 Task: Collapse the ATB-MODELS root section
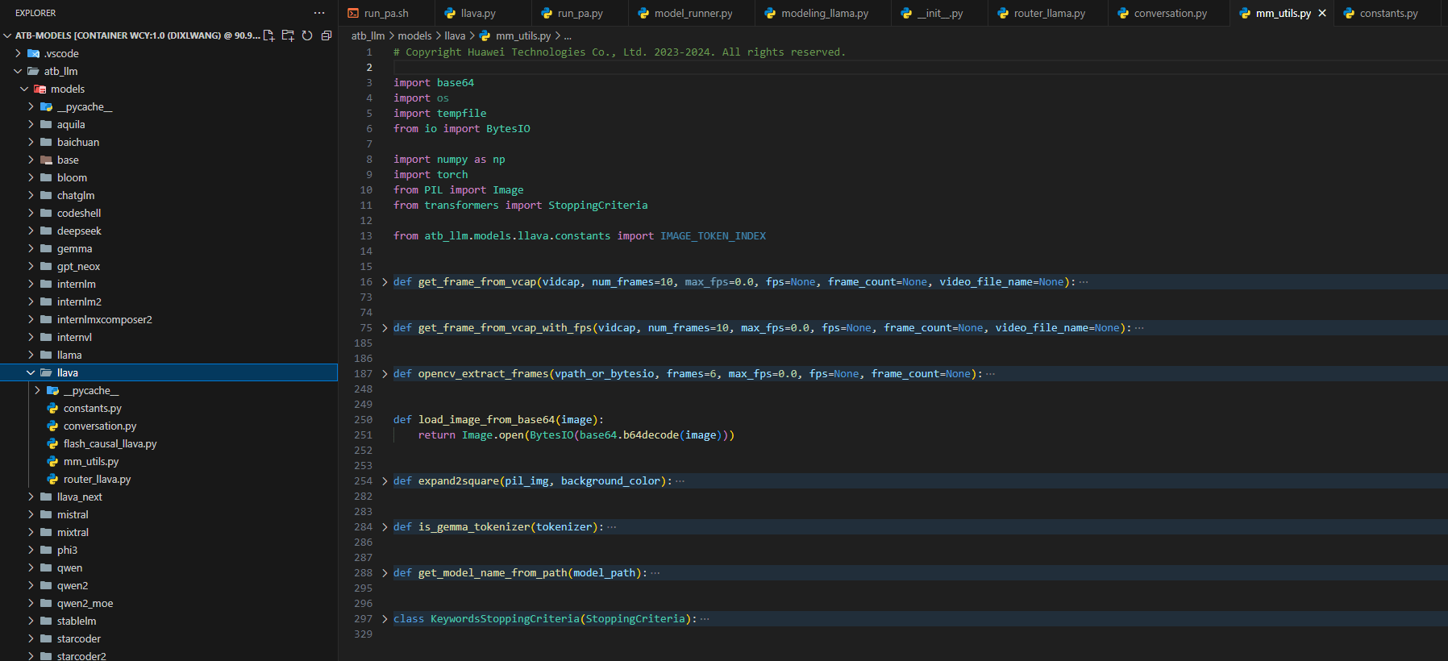(x=7, y=35)
